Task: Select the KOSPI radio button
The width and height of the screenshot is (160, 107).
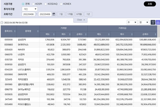Action: (33, 4)
